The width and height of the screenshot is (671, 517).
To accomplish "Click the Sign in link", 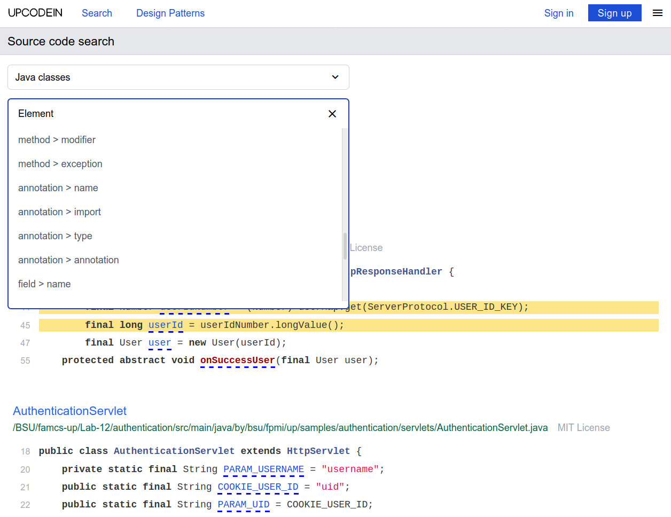I will 559,13.
